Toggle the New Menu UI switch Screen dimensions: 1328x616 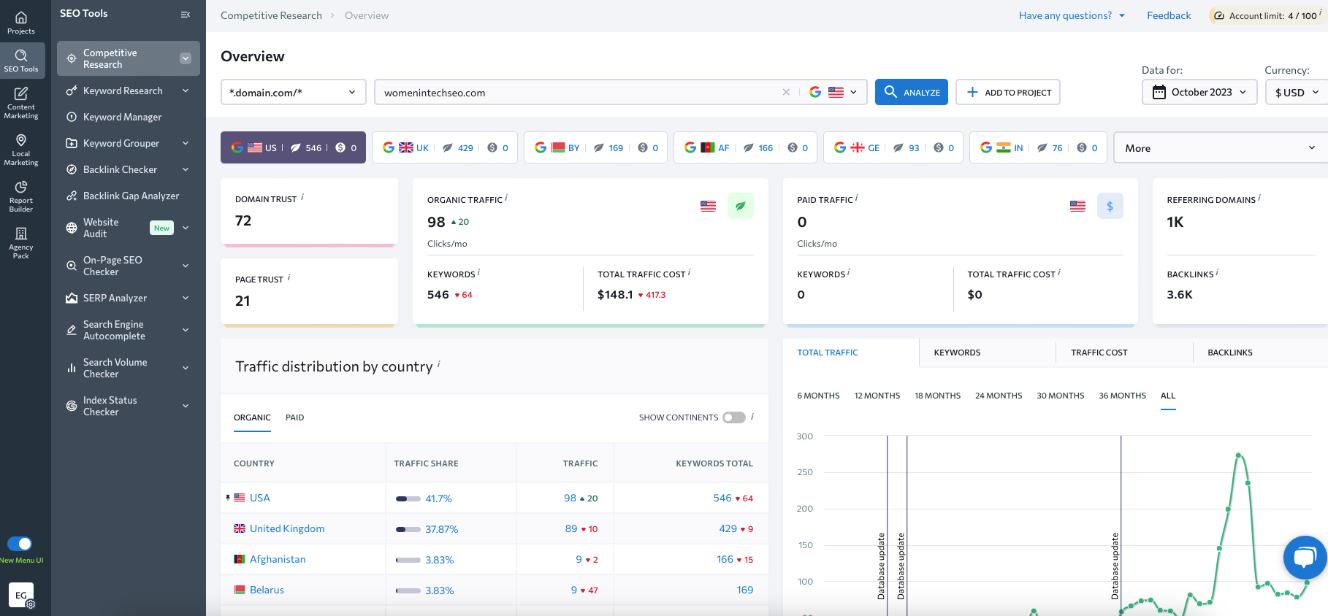20,544
